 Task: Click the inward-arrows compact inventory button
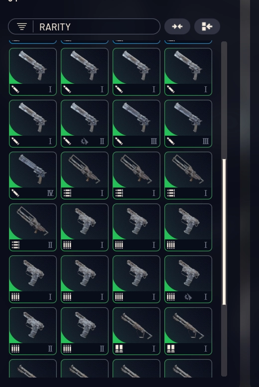click(177, 26)
